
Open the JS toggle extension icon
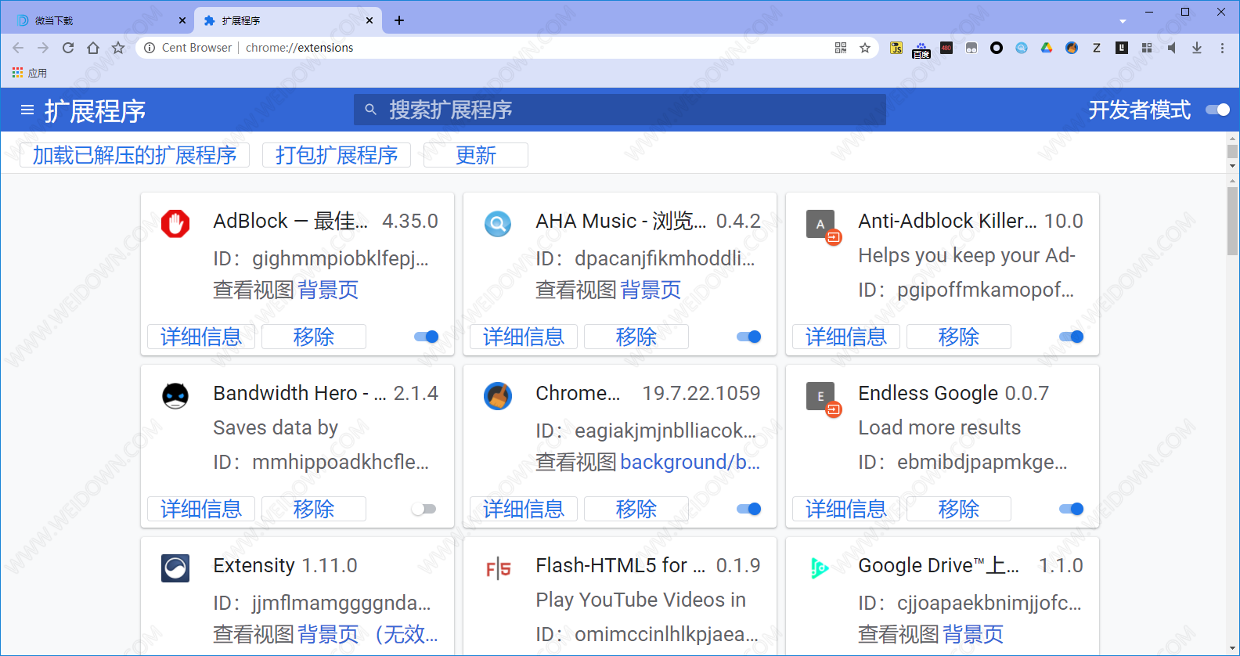(896, 48)
